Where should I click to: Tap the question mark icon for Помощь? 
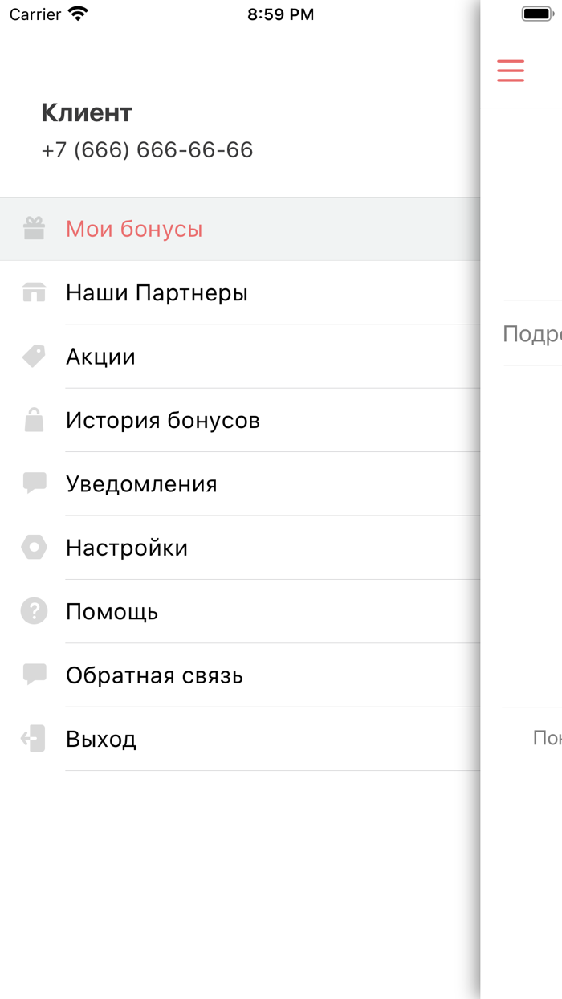coord(34,610)
